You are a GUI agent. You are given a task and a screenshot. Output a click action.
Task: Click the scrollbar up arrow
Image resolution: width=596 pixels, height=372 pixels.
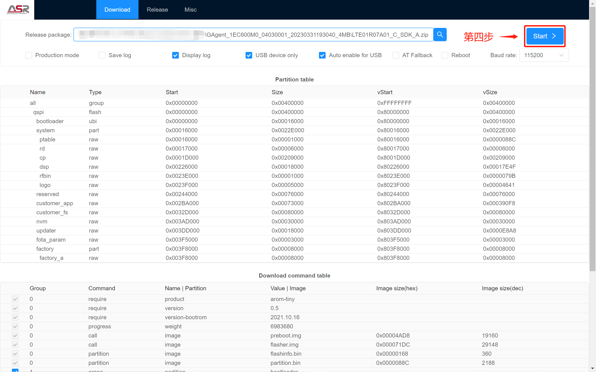(x=592, y=3)
